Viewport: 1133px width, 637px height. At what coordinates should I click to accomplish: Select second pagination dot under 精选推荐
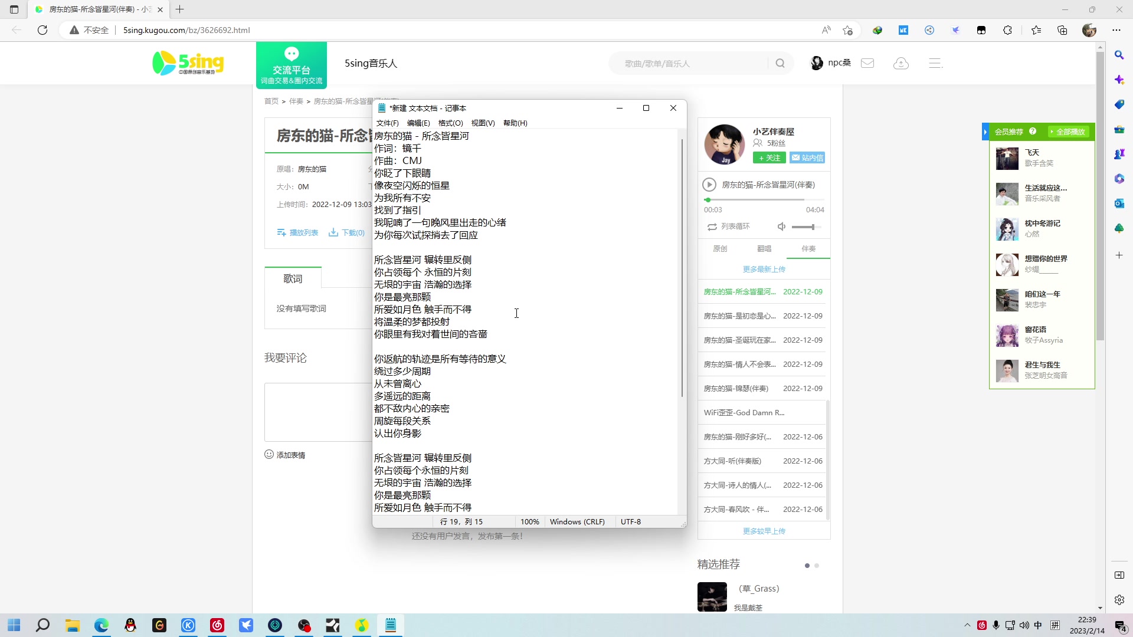[x=817, y=566]
